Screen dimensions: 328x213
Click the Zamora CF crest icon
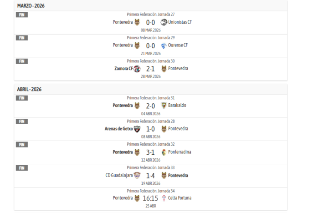pyautogui.click(x=137, y=69)
